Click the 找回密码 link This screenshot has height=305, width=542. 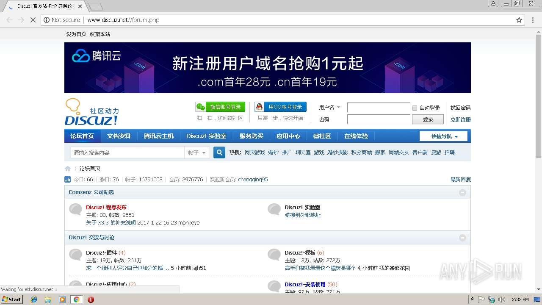tap(460, 108)
